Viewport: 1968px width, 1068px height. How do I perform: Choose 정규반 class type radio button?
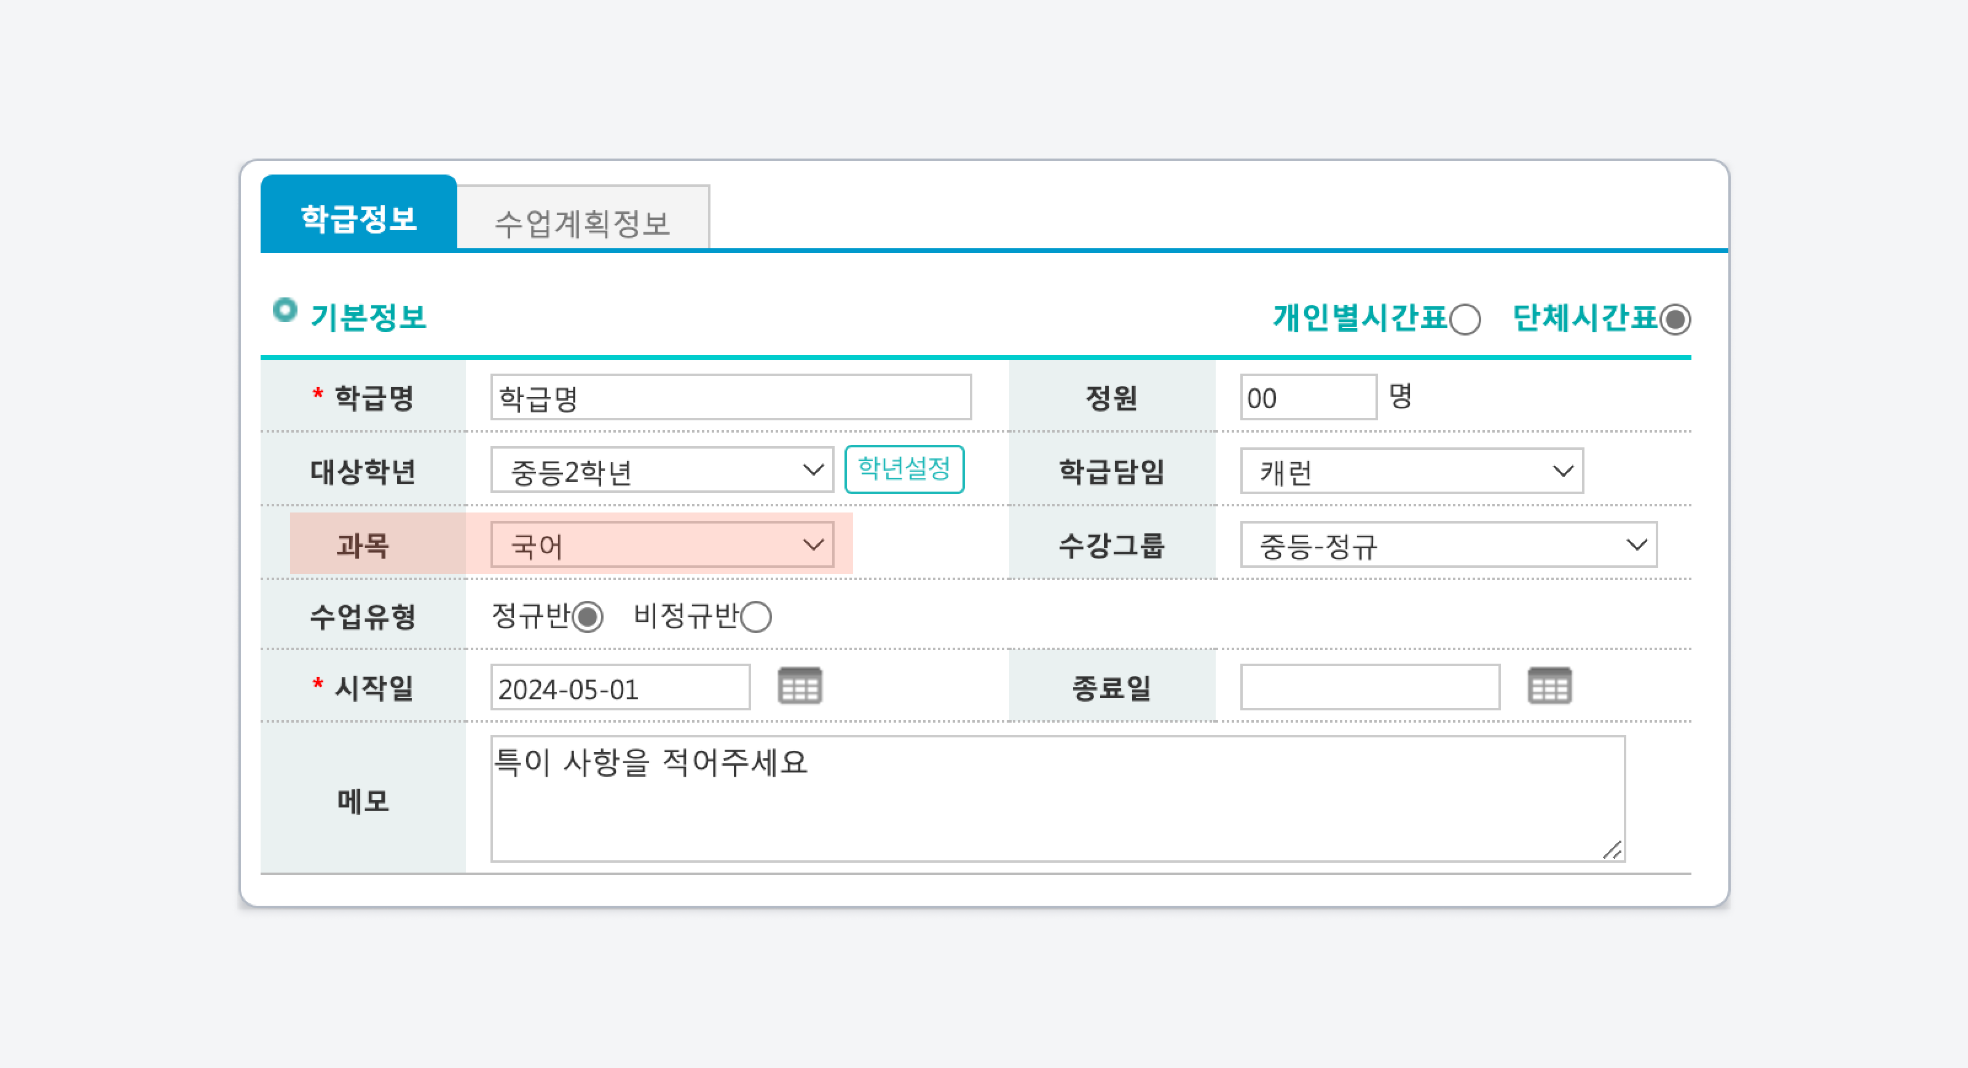pos(588,616)
